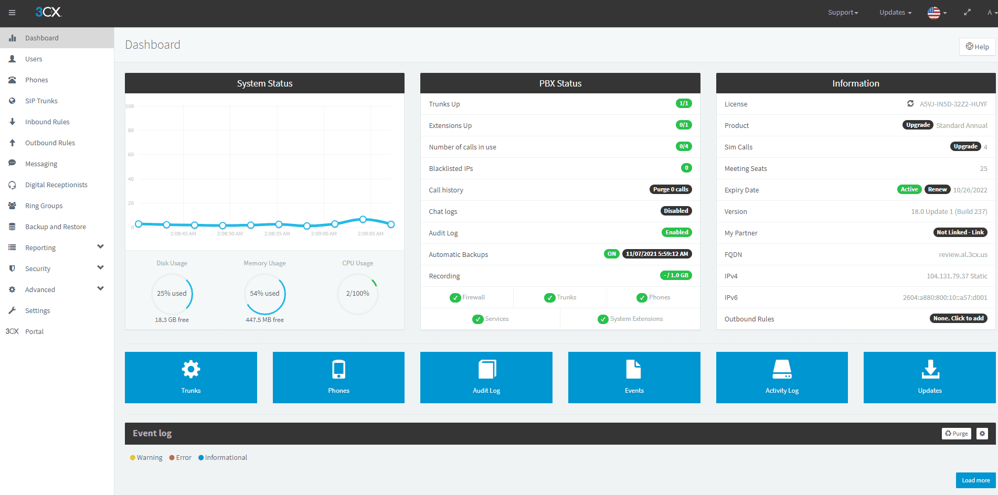The image size is (998, 495).
Task: Click the Active license status badge
Action: tap(909, 189)
